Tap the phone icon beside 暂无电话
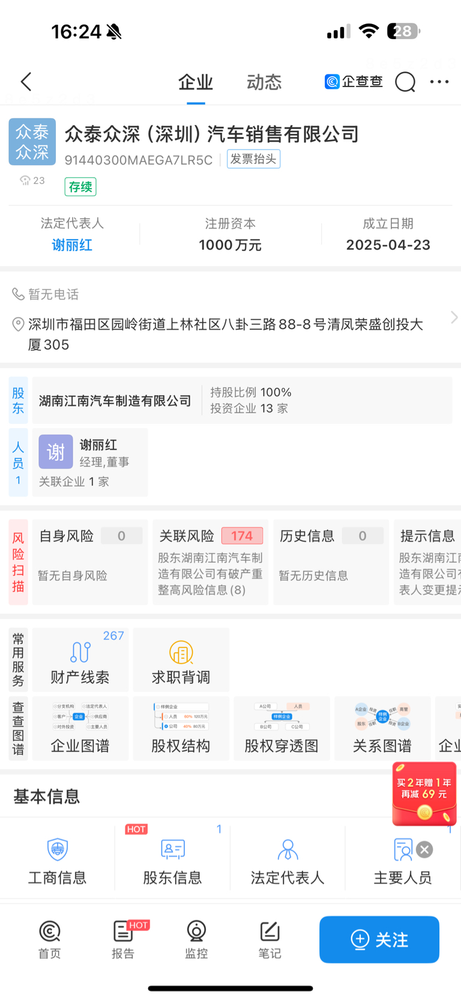The width and height of the screenshot is (461, 1000). [x=18, y=294]
